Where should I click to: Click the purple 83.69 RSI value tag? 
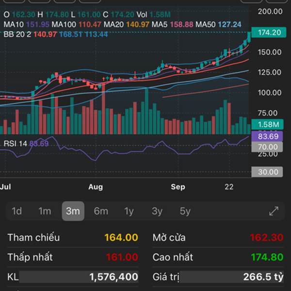[x=267, y=137]
